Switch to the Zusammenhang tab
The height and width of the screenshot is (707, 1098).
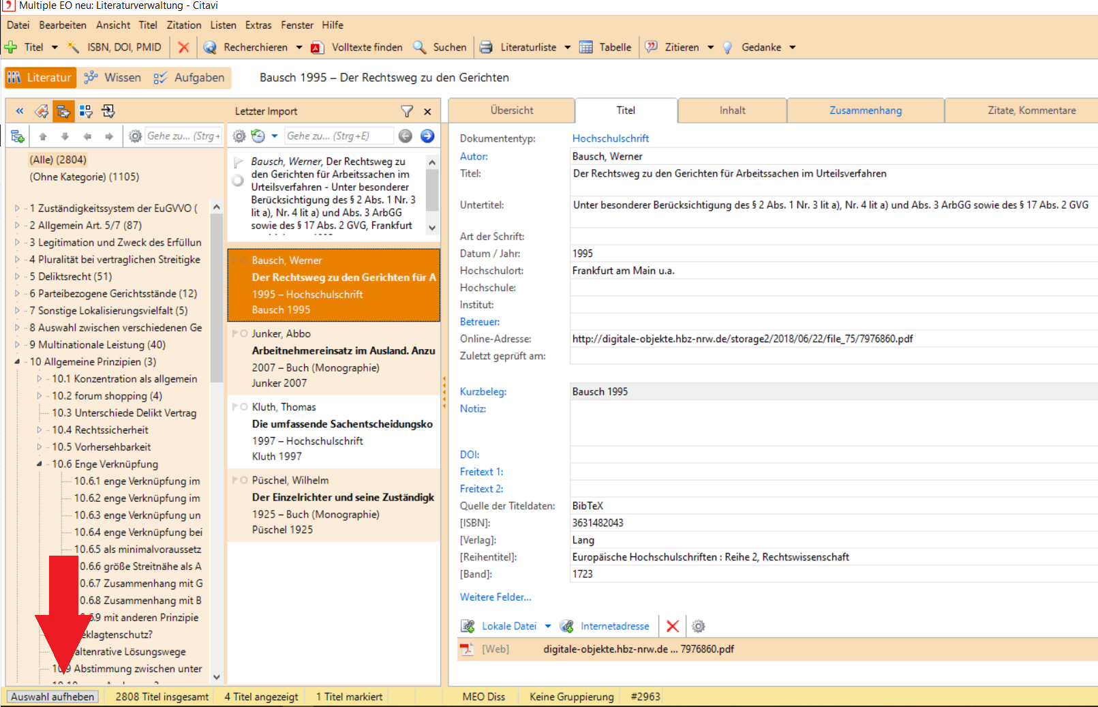coord(865,110)
